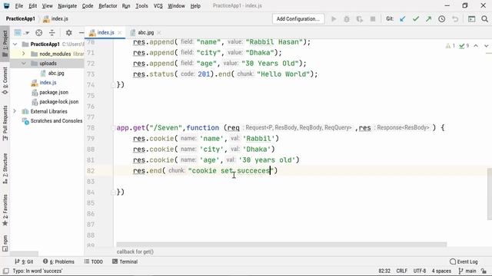
Task: Click the Run play icon in toolbar
Action: tap(334, 19)
